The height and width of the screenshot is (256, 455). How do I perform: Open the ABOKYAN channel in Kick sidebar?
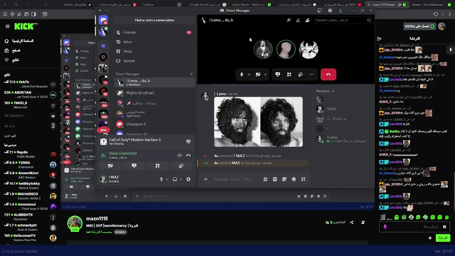[x=30, y=95]
